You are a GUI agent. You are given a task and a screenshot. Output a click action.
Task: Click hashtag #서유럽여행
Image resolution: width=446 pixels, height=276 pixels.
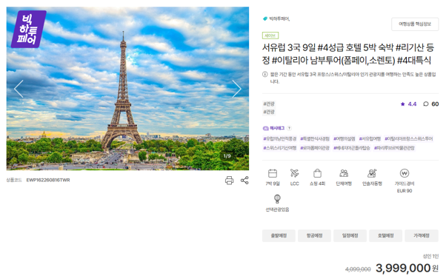370,138
